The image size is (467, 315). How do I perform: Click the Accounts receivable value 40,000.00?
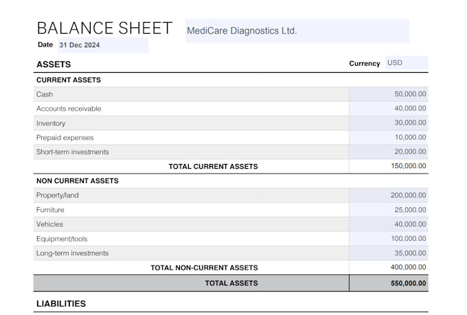point(389,108)
